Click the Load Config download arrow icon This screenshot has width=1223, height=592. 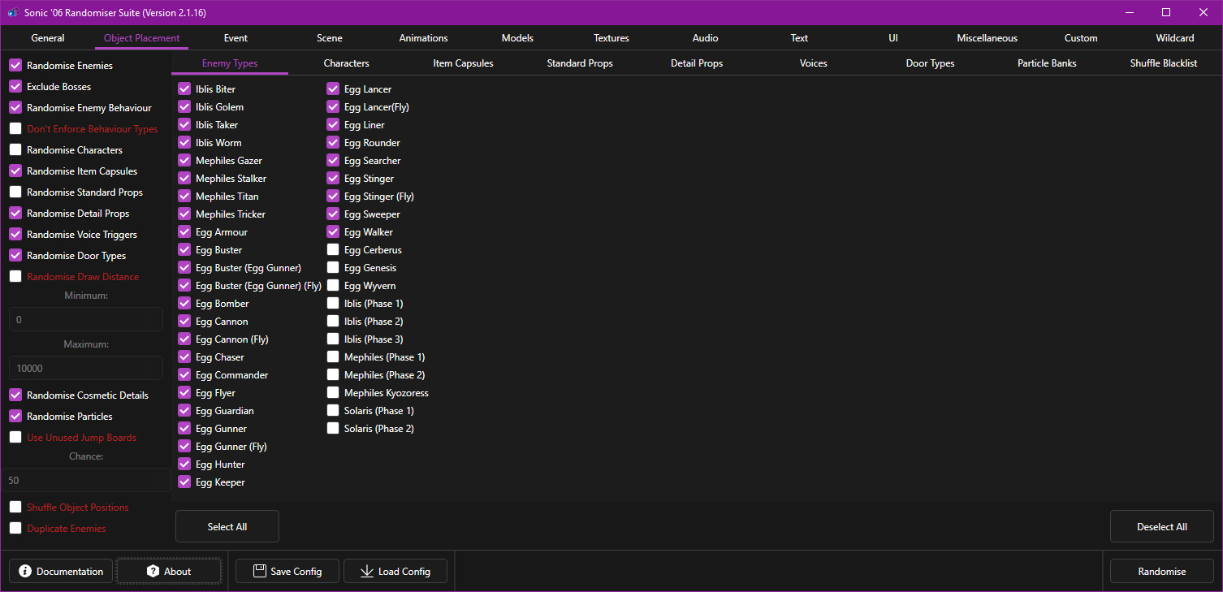coord(366,571)
